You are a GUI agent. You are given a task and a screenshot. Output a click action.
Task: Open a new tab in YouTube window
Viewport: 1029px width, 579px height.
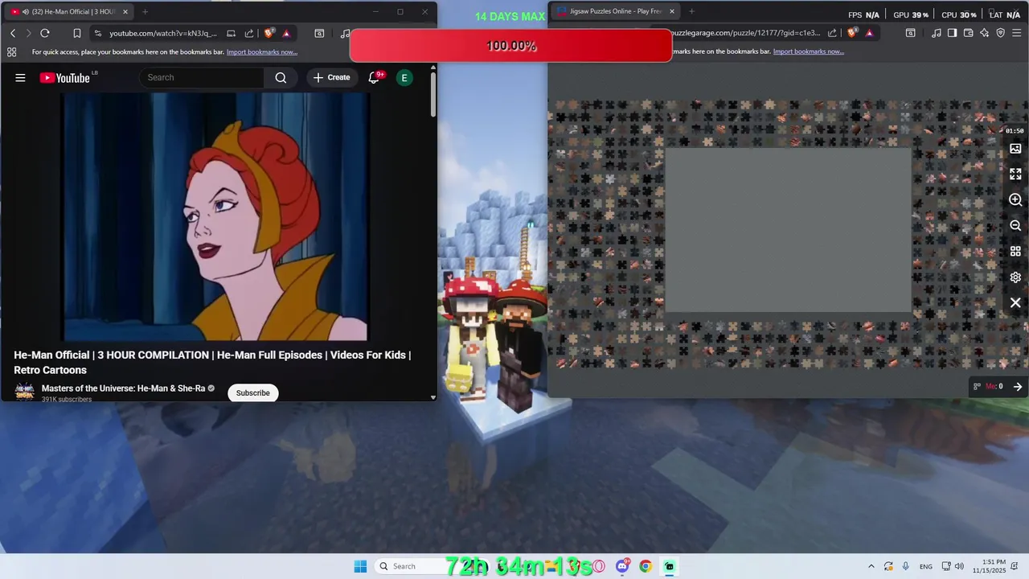145,12
